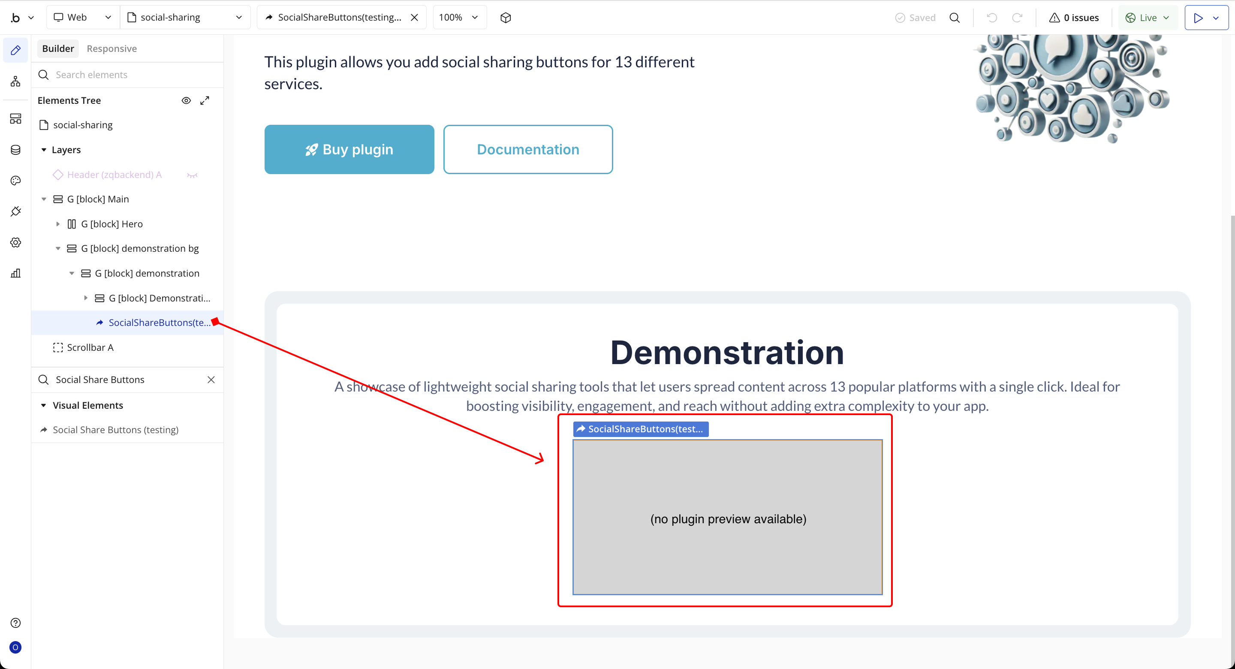Open the 100% zoom dropdown

pyautogui.click(x=459, y=18)
